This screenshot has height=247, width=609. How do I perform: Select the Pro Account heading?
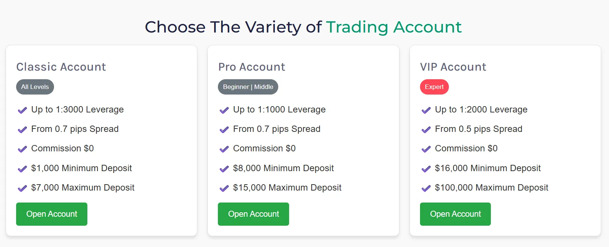(252, 67)
